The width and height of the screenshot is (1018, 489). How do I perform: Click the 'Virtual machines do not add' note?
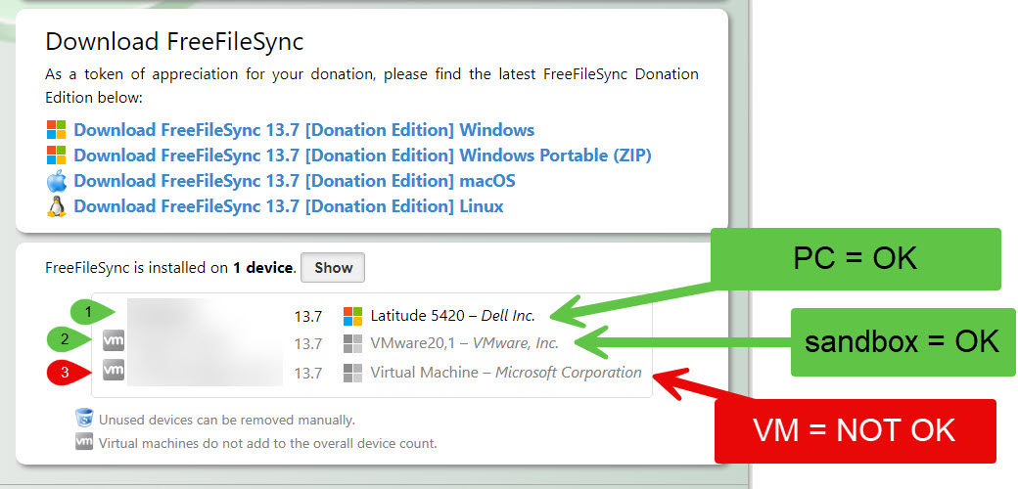coord(267,444)
